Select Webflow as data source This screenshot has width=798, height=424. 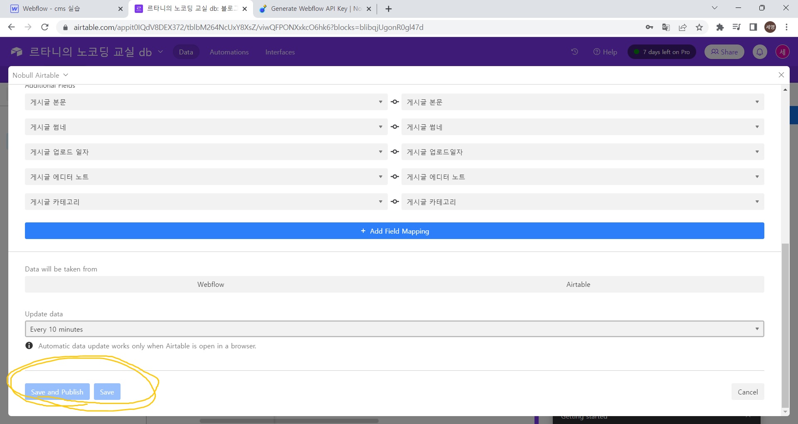[x=210, y=284]
